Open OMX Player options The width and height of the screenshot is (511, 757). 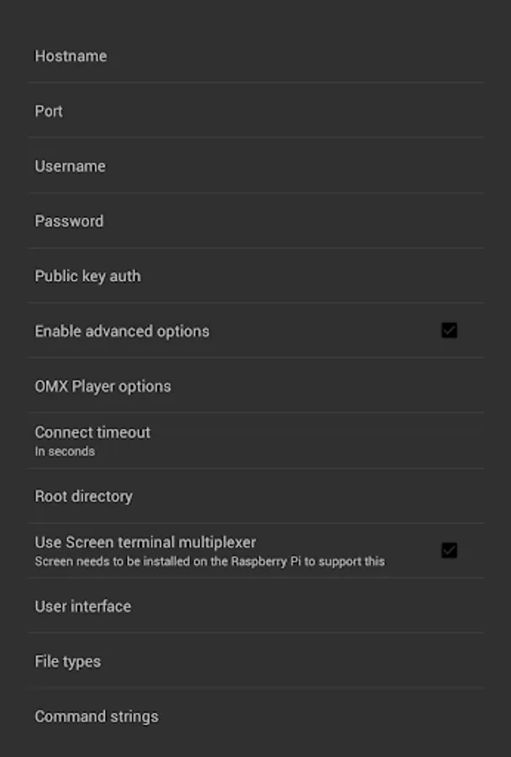(x=103, y=386)
